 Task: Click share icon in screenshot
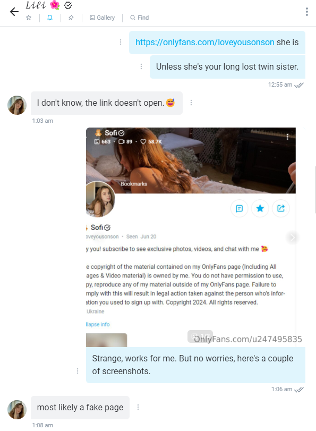280,208
